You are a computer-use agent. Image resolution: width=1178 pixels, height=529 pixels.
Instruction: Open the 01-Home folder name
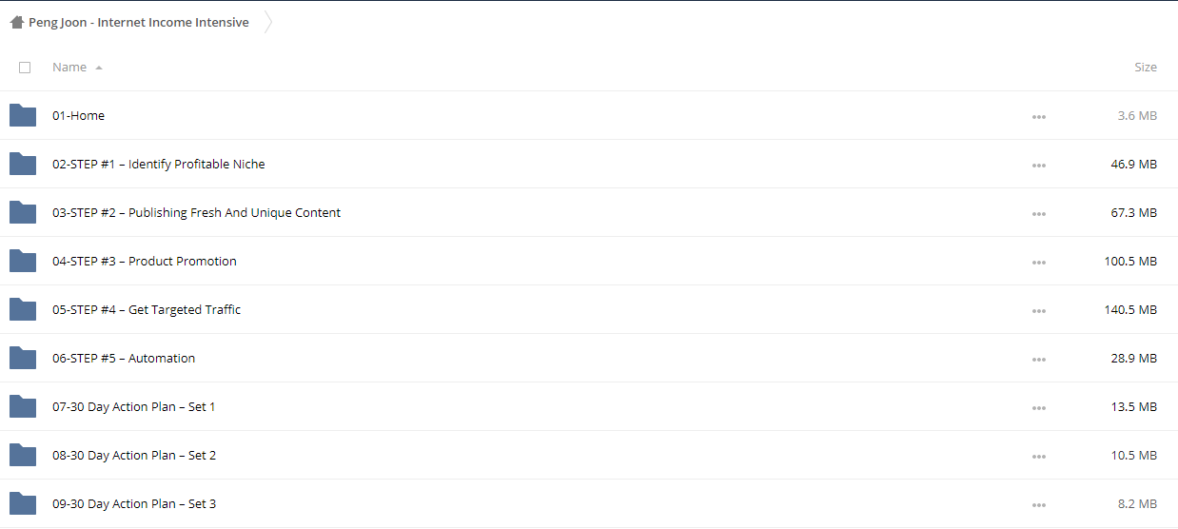click(x=79, y=116)
